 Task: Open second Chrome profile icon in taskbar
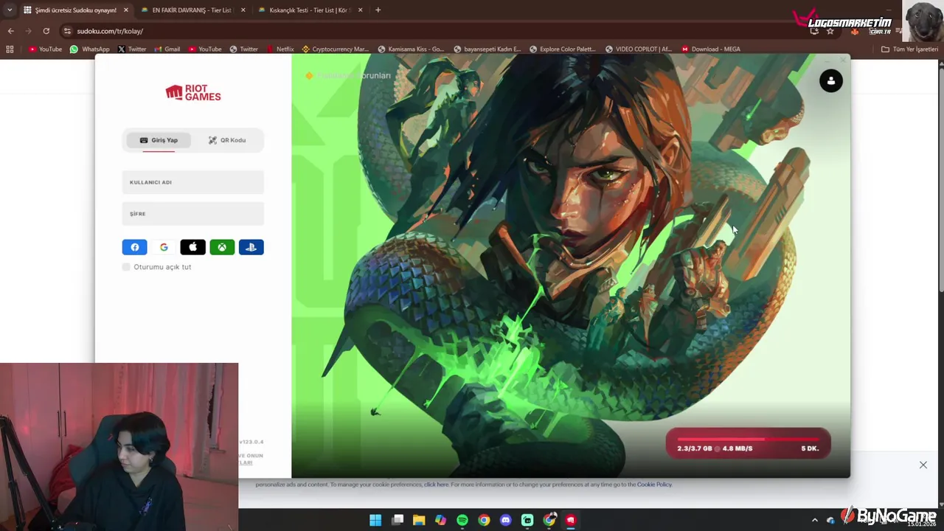(549, 520)
